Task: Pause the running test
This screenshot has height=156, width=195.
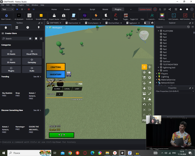Action: 22,9
